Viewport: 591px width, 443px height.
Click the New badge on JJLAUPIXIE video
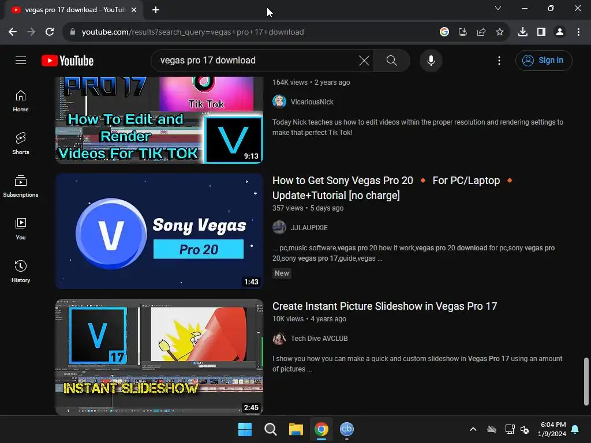tap(282, 273)
